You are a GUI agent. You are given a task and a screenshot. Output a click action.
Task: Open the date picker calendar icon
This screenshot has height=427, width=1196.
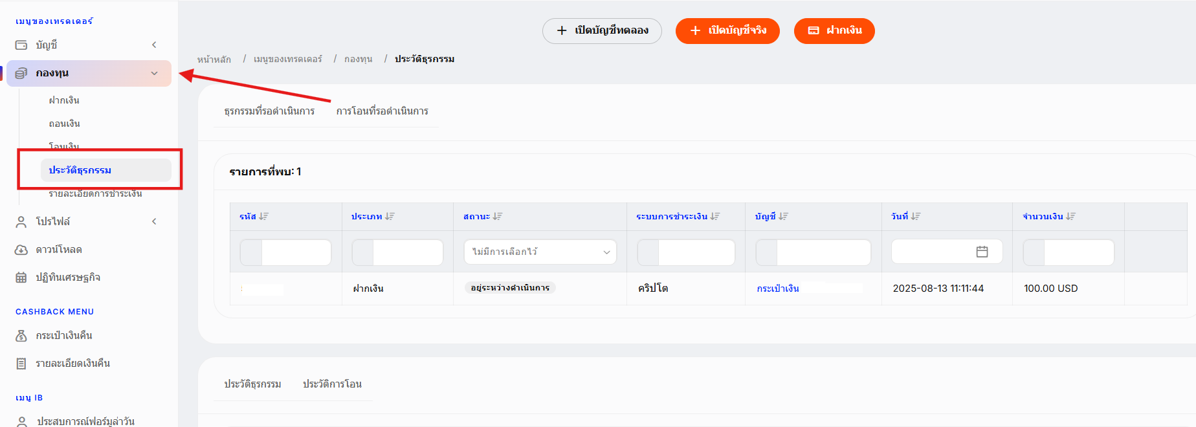pyautogui.click(x=982, y=252)
